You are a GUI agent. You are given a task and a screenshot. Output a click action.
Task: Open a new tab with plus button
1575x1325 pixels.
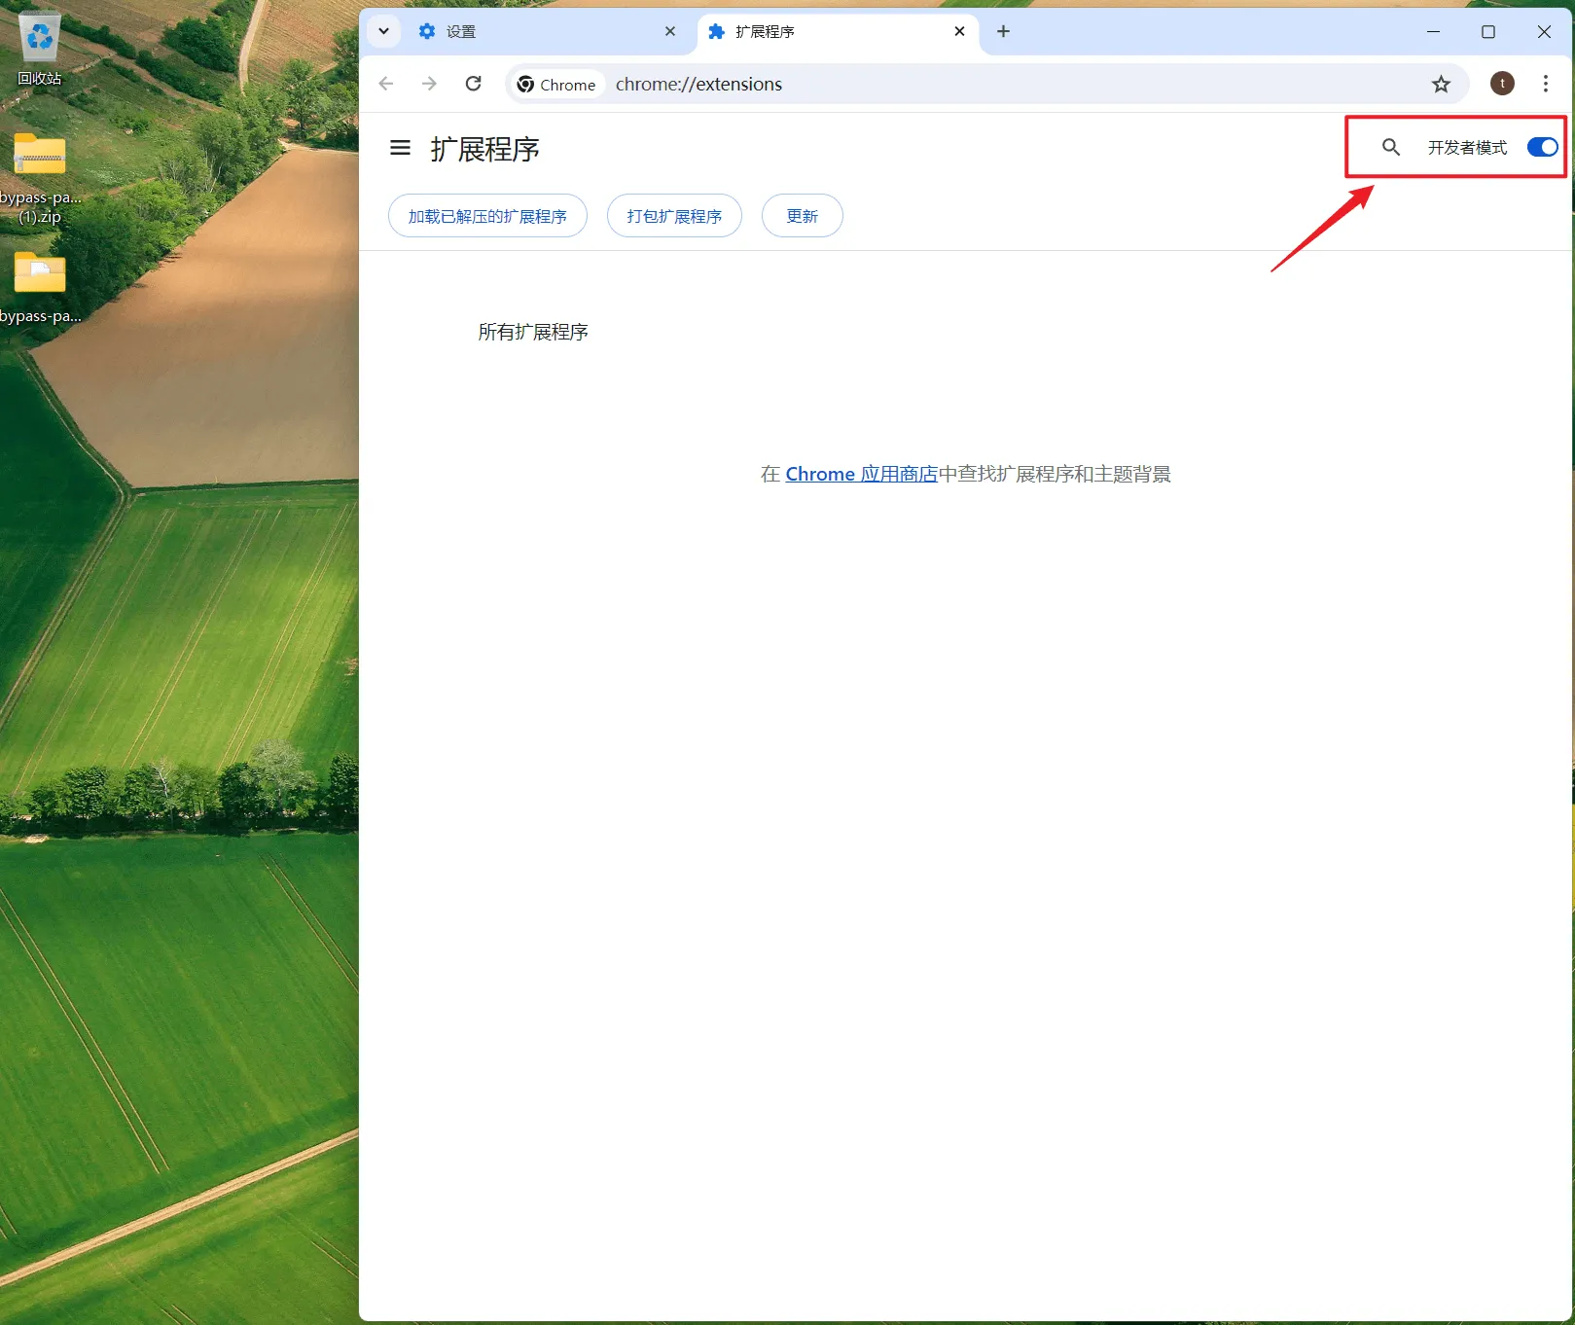[x=1003, y=31]
